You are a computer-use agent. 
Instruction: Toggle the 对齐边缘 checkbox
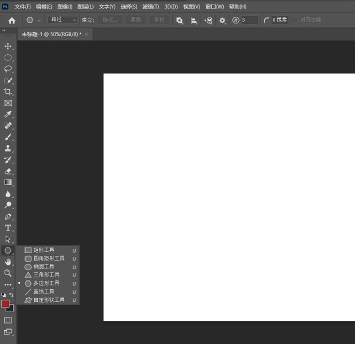pos(295,20)
